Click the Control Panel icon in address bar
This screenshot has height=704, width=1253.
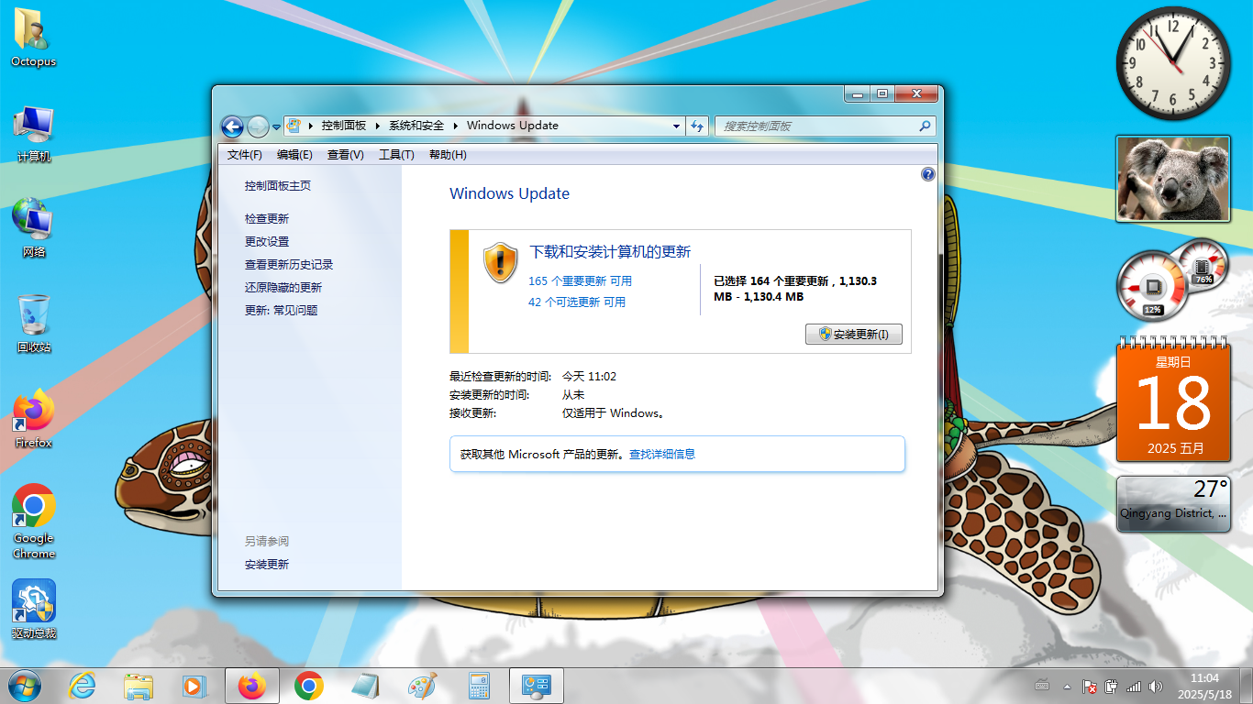point(294,126)
